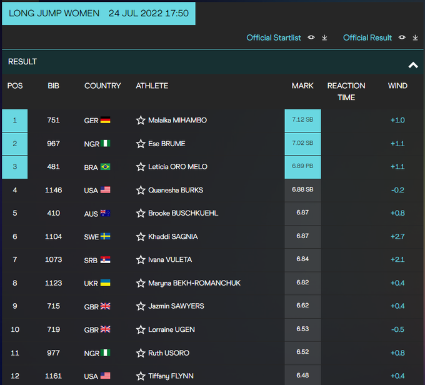Open the Official Startlist link
The width and height of the screenshot is (425, 385).
(x=274, y=38)
